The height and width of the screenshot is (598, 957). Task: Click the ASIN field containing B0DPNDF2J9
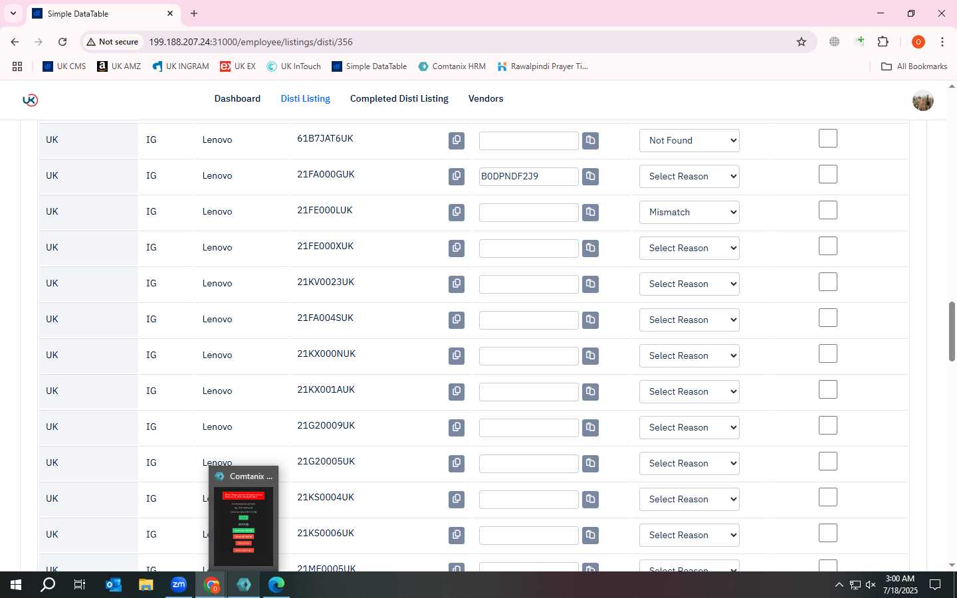(528, 177)
